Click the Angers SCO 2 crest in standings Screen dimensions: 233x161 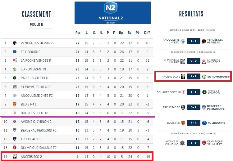pyautogui.click(x=15, y=157)
